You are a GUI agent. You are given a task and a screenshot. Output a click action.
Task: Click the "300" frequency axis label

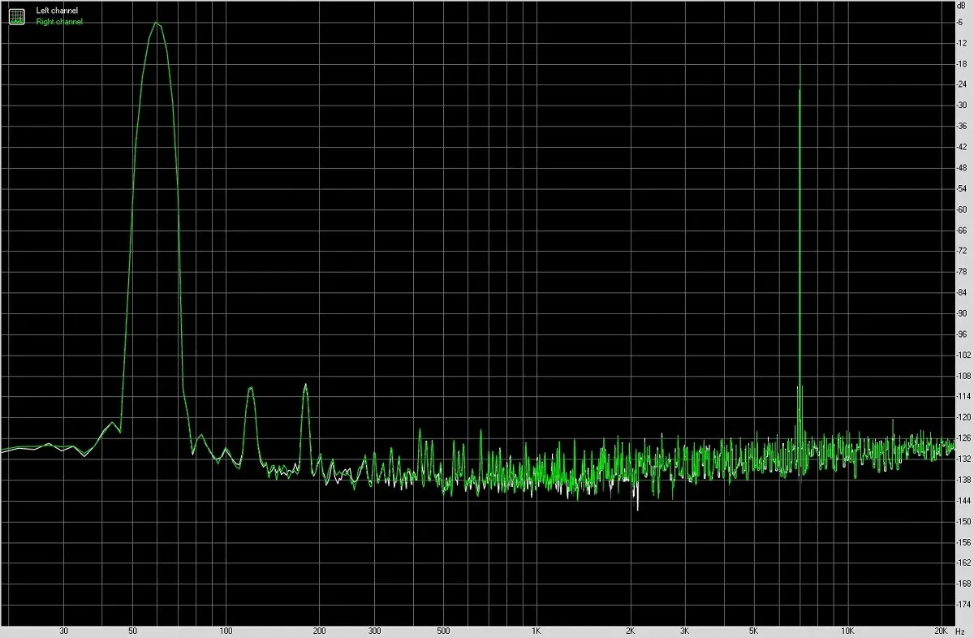374,631
